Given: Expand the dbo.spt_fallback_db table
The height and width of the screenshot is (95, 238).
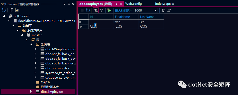Looking at the screenshot, I should tap(36, 54).
